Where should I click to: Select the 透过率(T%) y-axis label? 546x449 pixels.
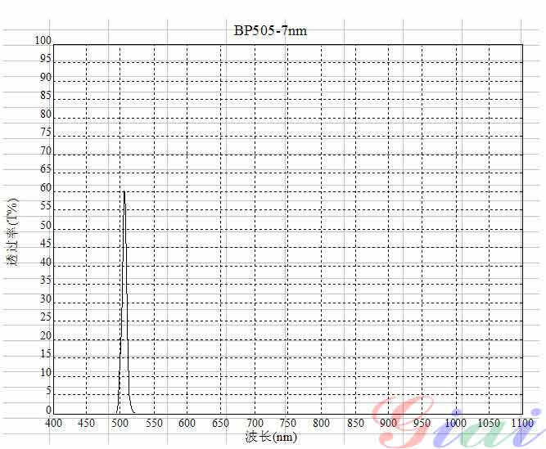pyautogui.click(x=12, y=232)
